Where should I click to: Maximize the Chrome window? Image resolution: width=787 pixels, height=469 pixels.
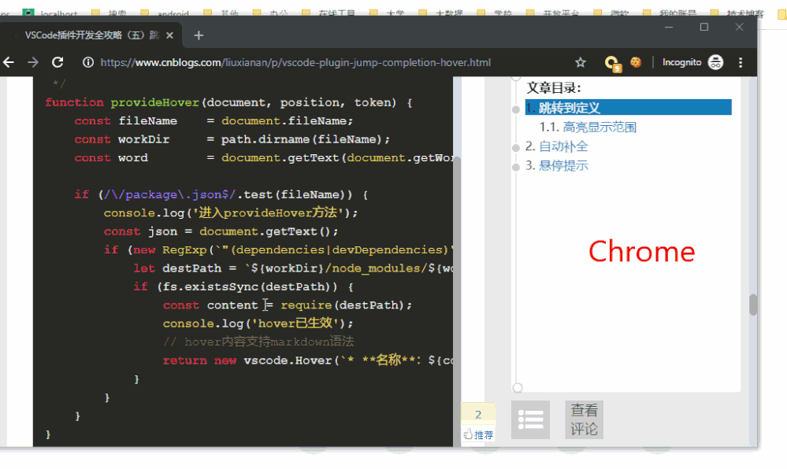click(x=704, y=27)
